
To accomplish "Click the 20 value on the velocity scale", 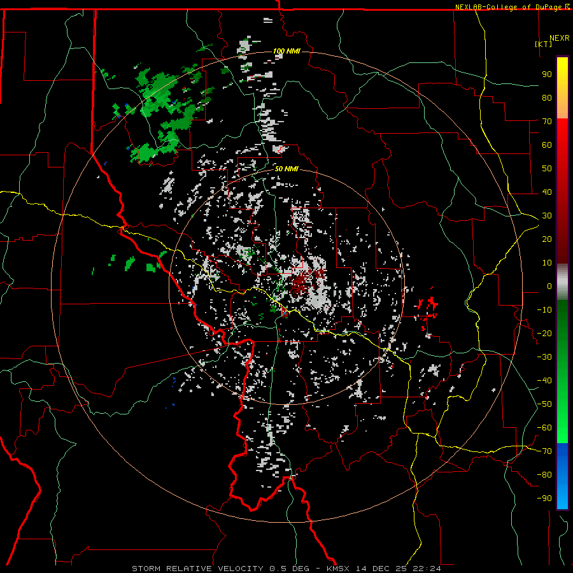I will [547, 239].
